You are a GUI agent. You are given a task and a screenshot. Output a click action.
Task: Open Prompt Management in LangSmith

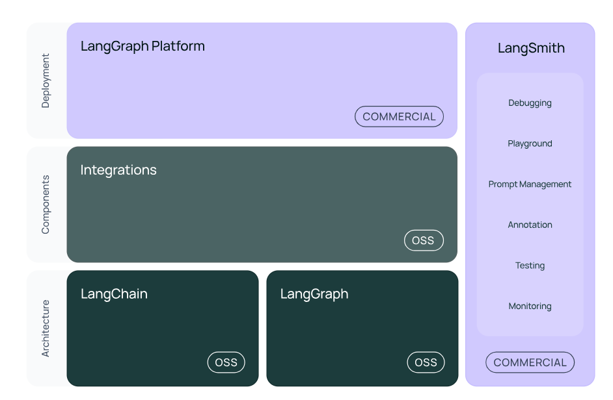point(530,184)
